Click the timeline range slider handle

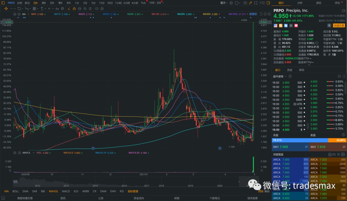(15, 182)
